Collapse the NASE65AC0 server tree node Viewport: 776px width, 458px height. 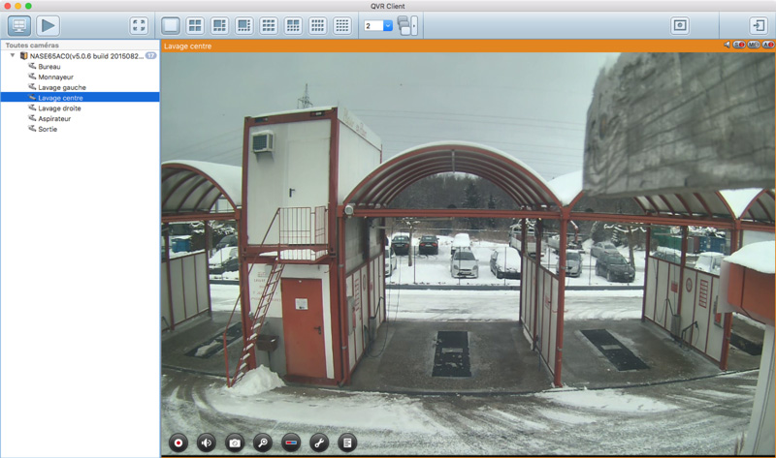pyautogui.click(x=13, y=56)
